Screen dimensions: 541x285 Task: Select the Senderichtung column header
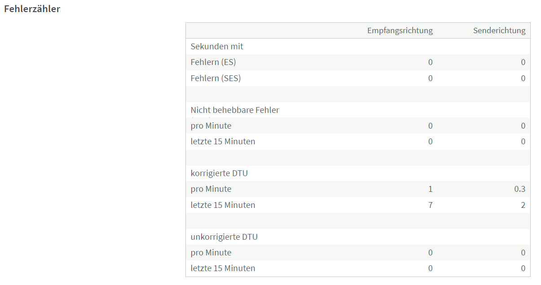(499, 30)
